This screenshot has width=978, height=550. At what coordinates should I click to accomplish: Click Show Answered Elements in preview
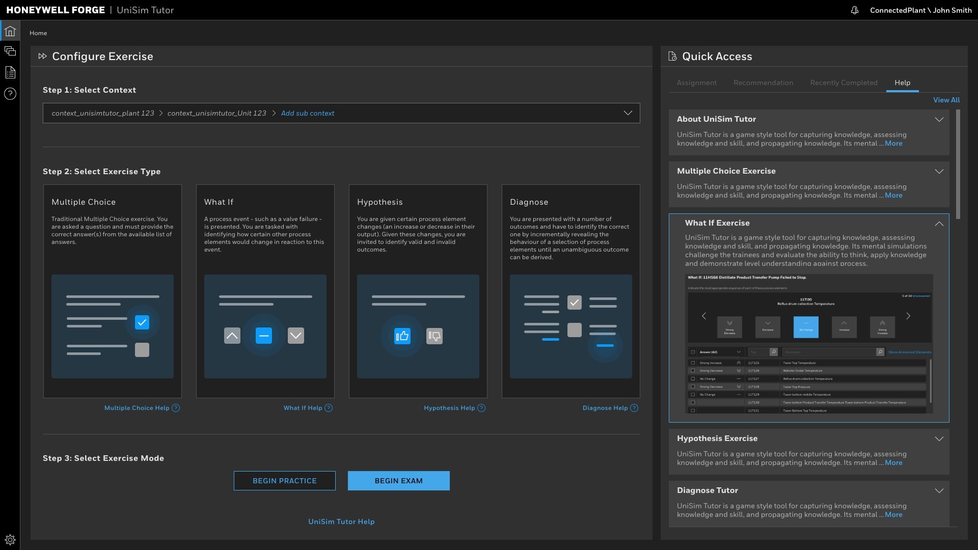[910, 352]
